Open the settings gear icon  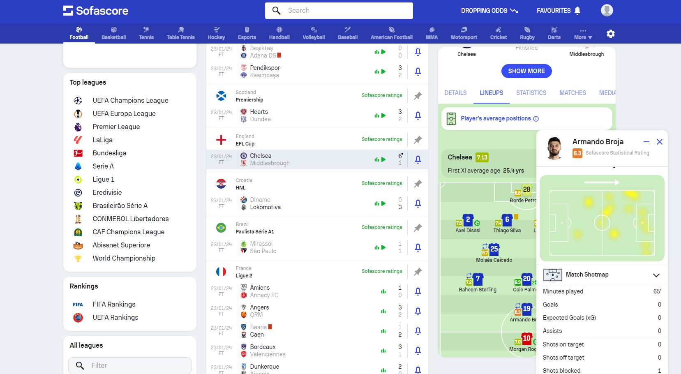[610, 34]
